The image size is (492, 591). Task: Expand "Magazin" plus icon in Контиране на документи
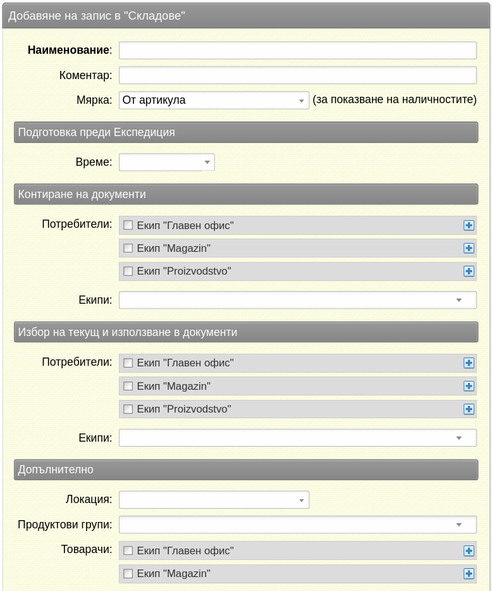[x=469, y=249]
